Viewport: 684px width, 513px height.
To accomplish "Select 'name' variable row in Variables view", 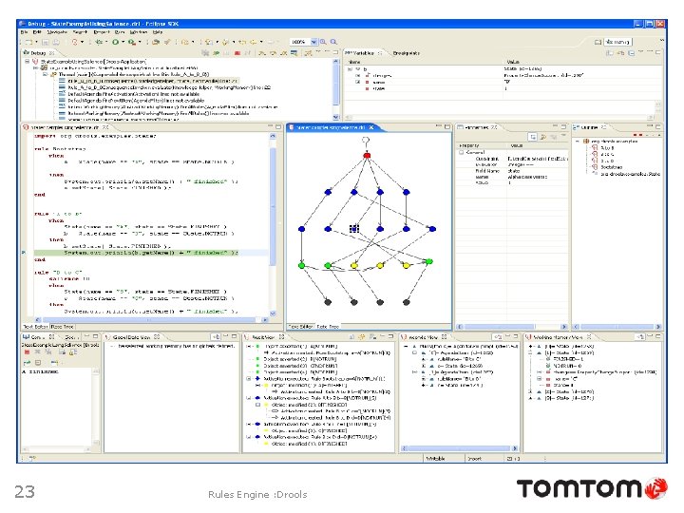I will [x=502, y=82].
